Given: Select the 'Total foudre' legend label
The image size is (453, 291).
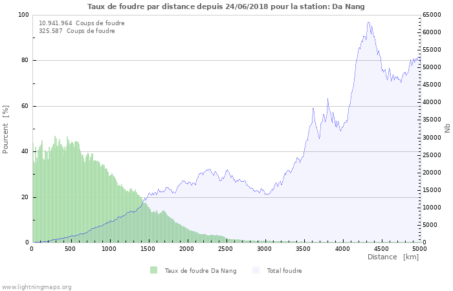Looking at the screenshot, I should pyautogui.click(x=285, y=271).
